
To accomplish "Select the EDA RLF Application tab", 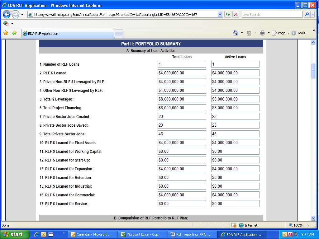I will point(68,34).
